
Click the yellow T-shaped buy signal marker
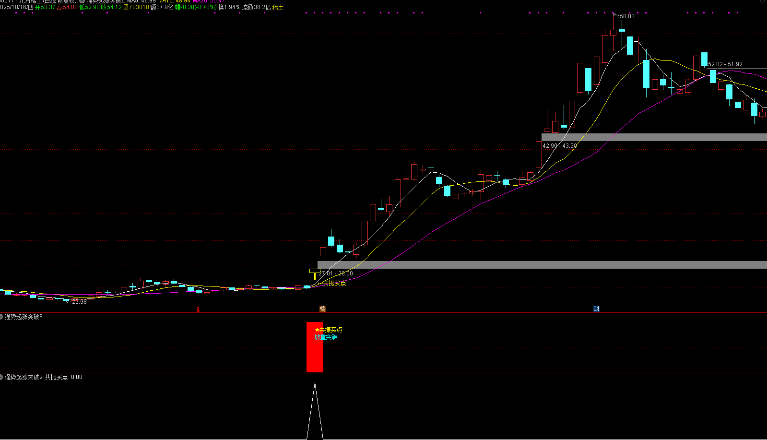(314, 274)
